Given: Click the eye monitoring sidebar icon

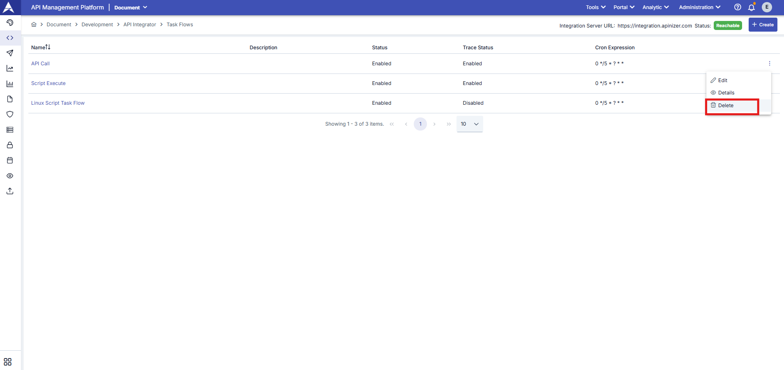Looking at the screenshot, I should click(x=10, y=176).
